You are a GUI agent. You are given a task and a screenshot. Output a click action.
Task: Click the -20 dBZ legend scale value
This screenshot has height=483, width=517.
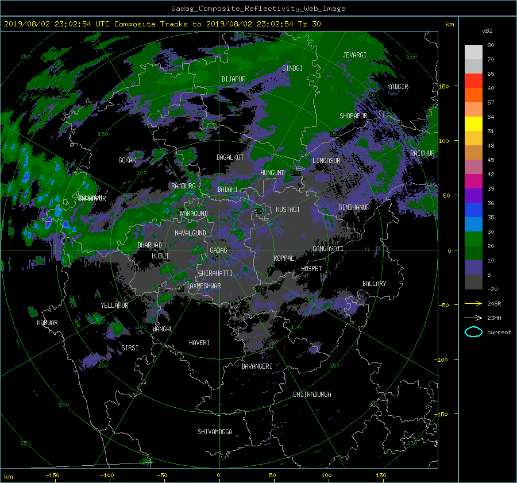tap(492, 289)
